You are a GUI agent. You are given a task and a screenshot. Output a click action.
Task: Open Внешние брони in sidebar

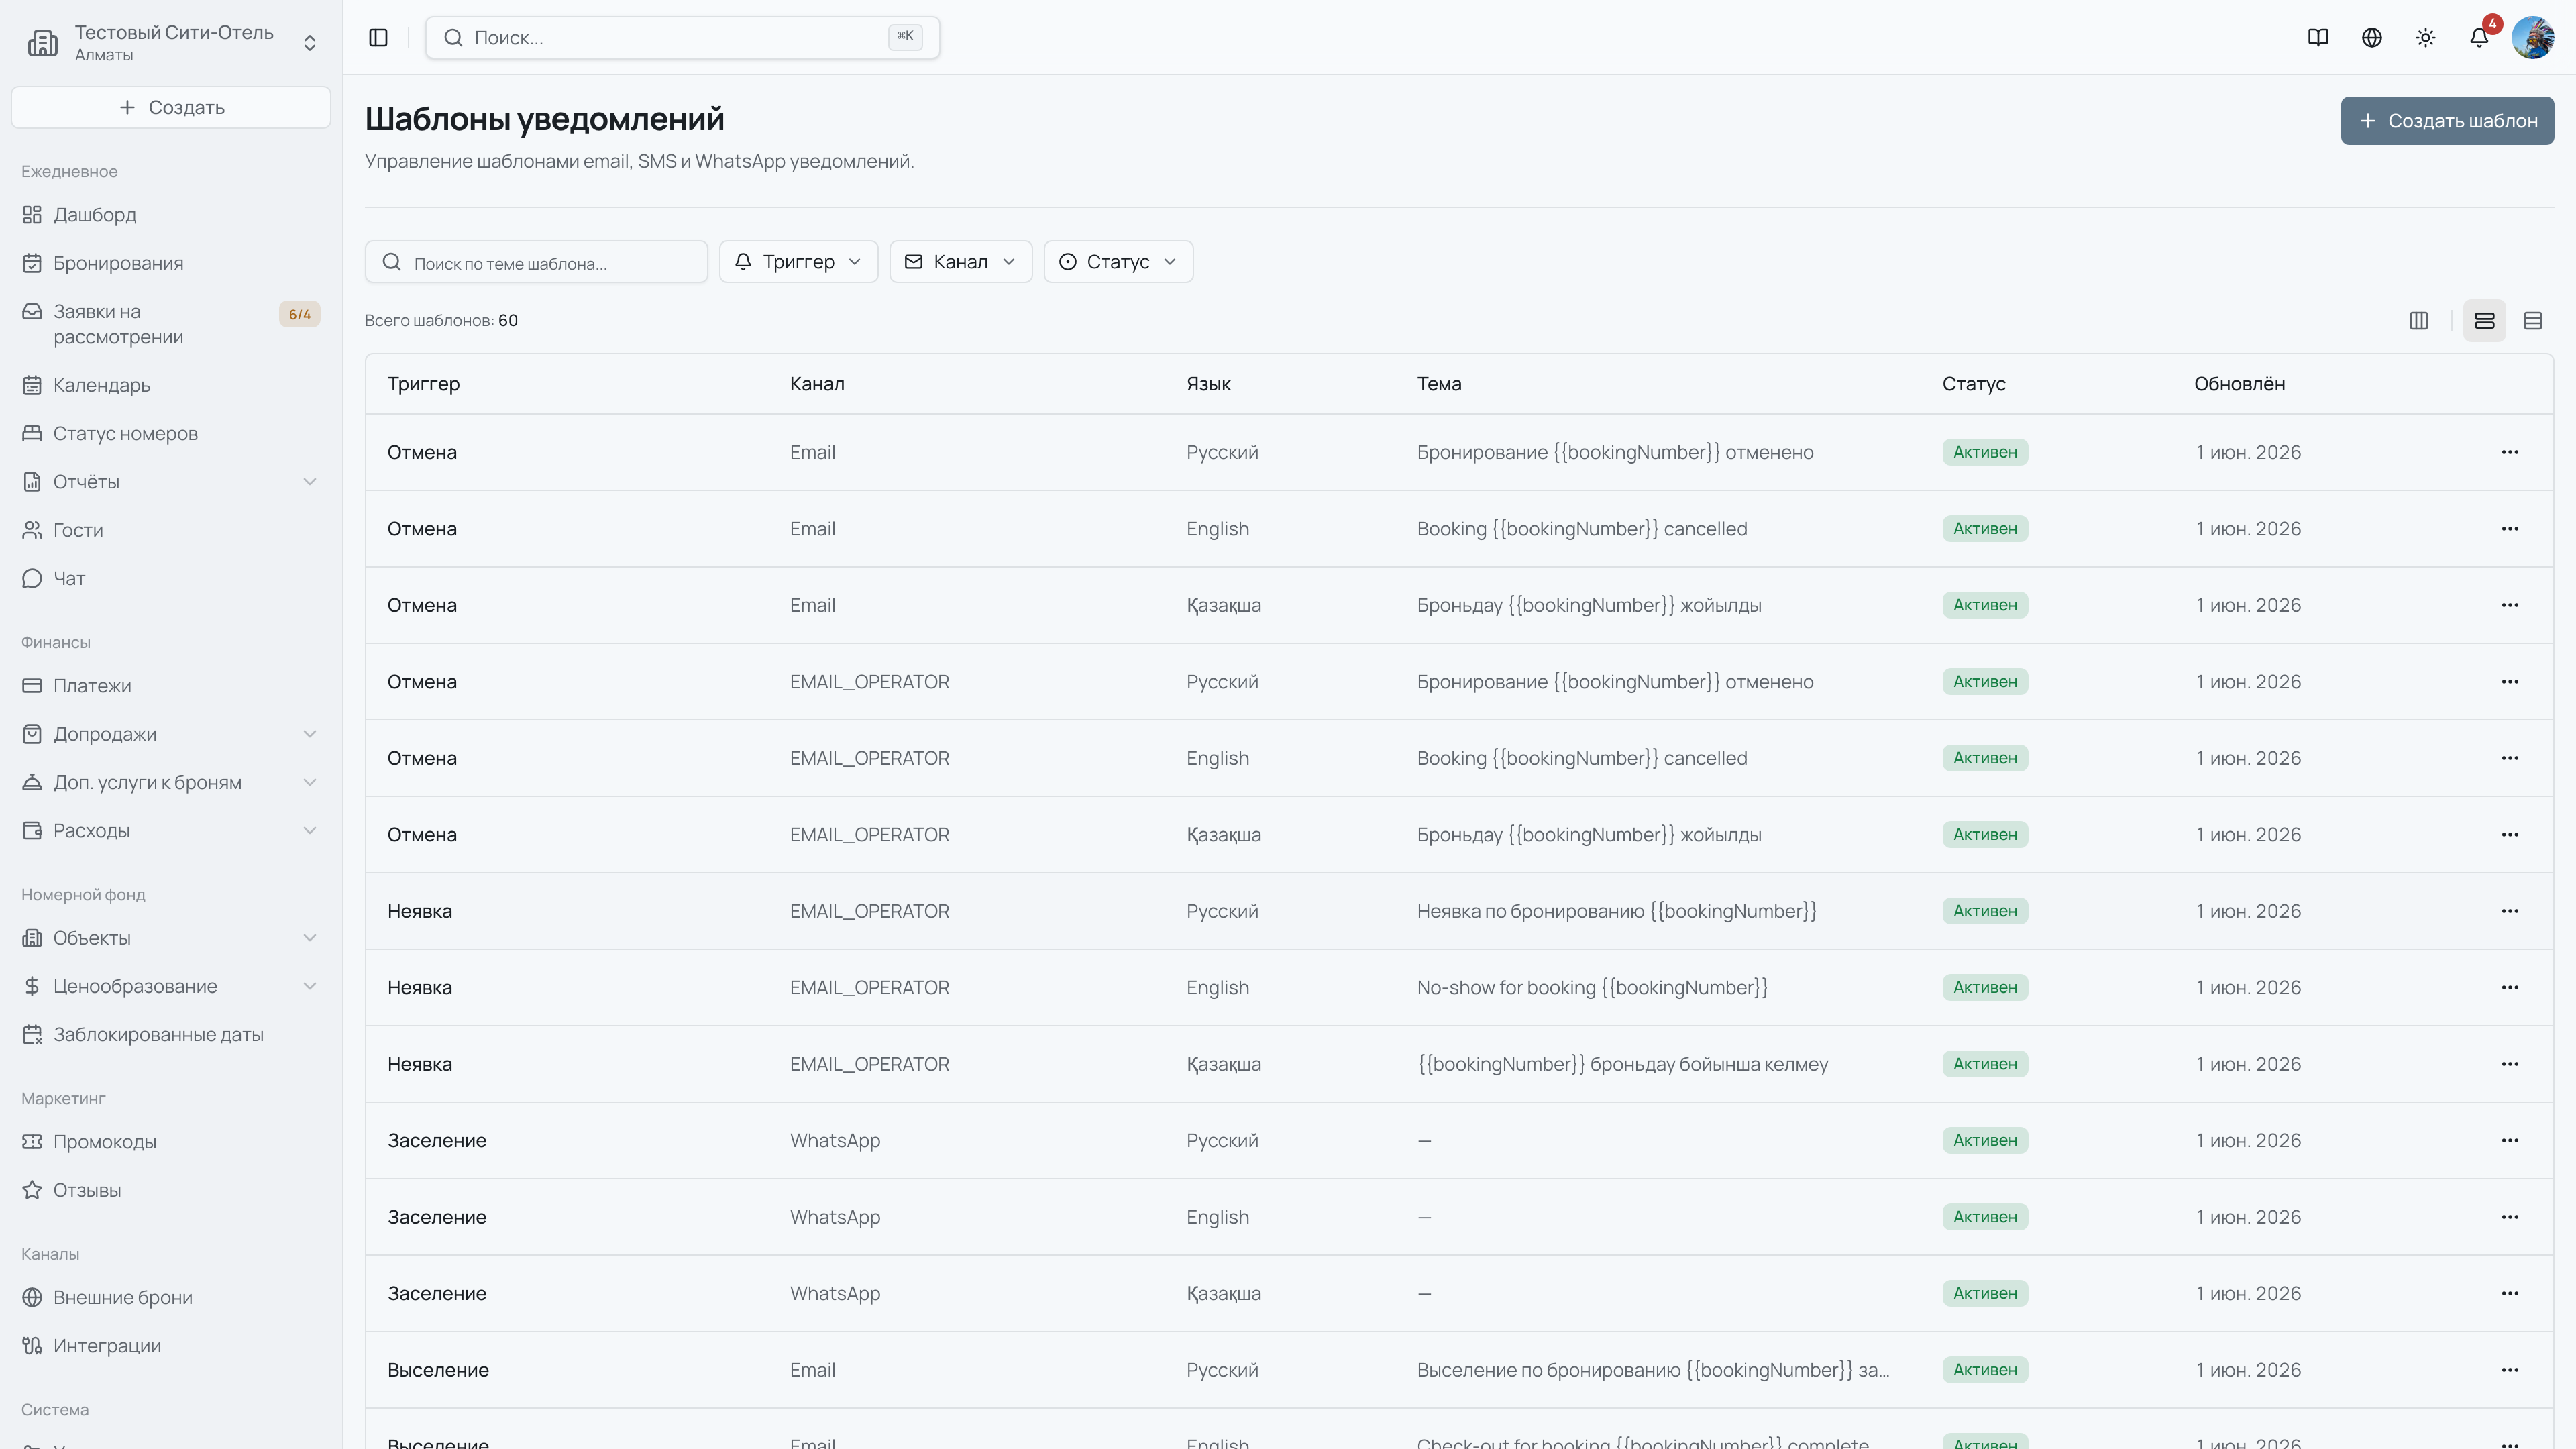tap(171, 1297)
